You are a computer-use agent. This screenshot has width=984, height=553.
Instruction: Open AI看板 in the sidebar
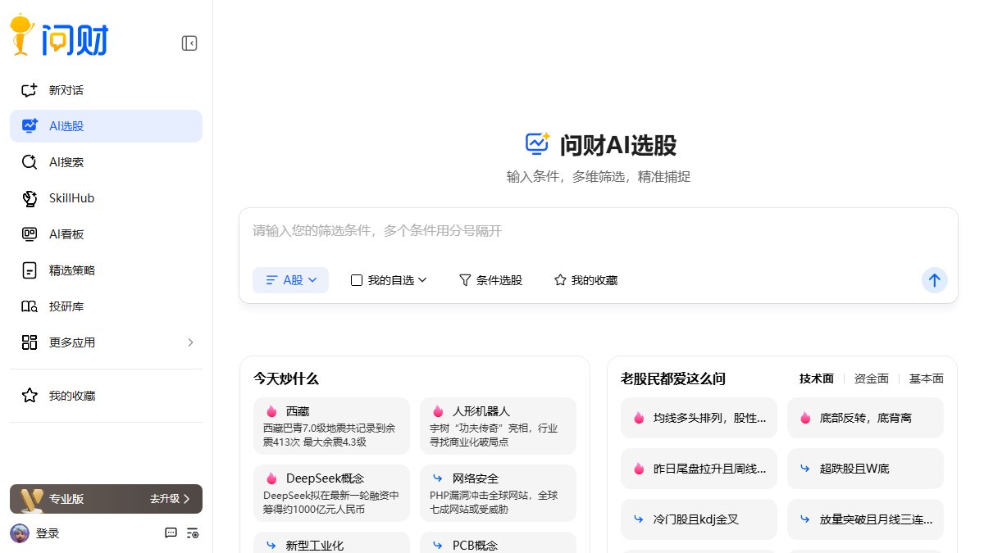106,234
